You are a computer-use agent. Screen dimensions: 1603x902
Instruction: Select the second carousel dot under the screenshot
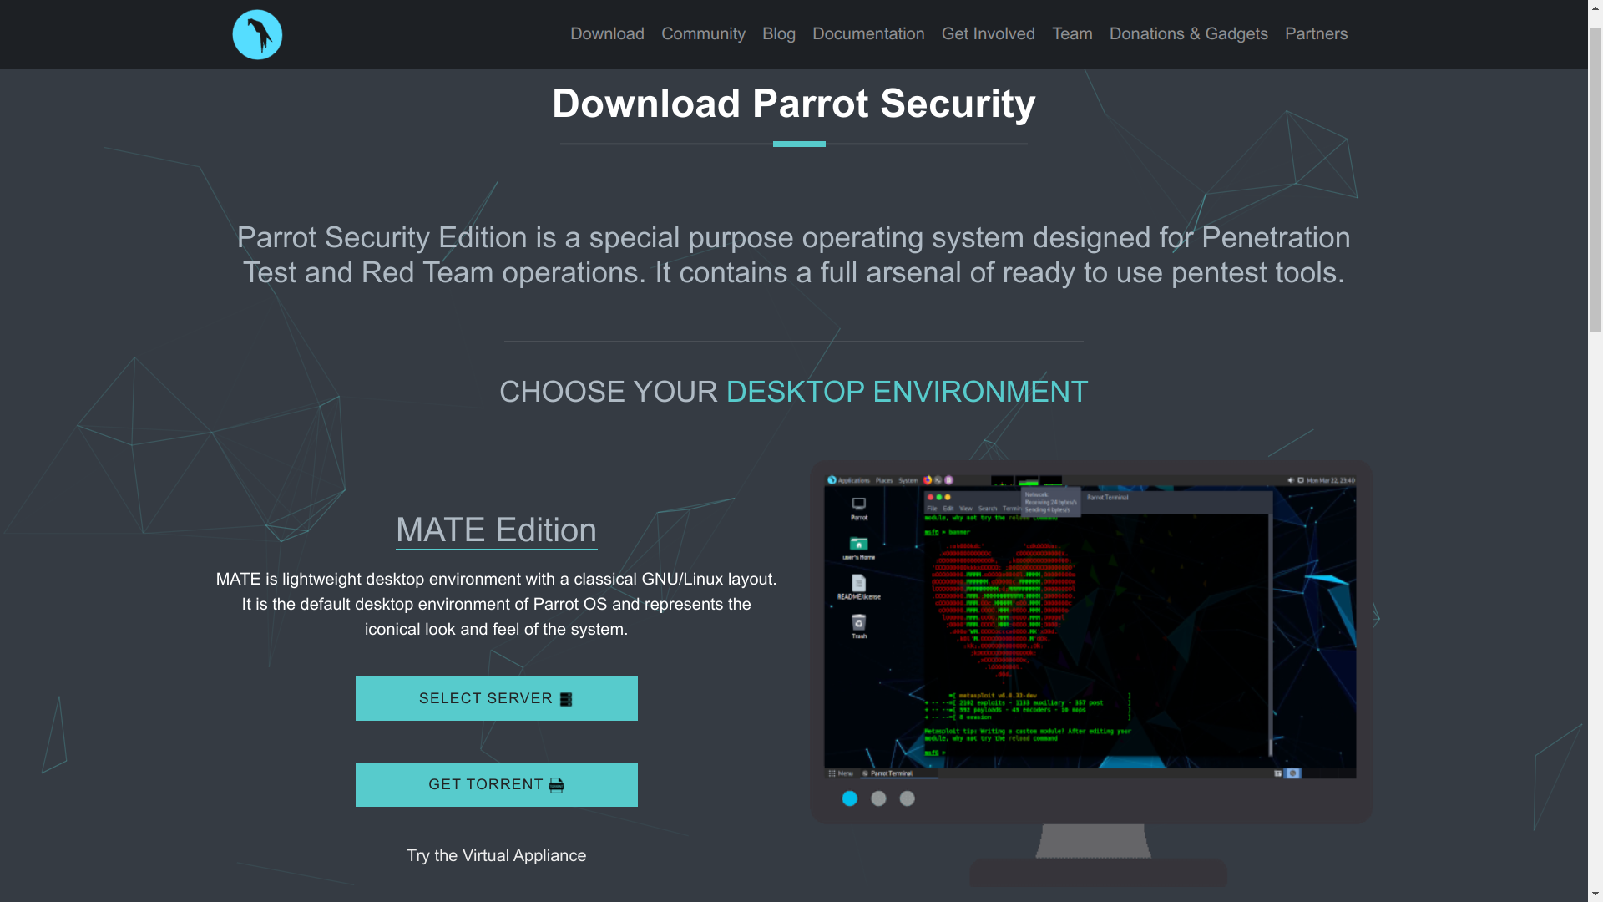click(878, 798)
